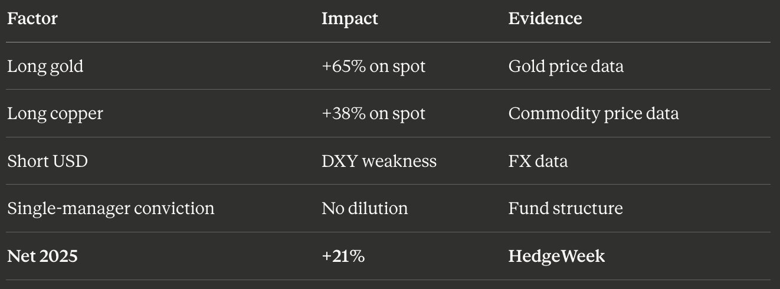Select the Fund structure cell
The width and height of the screenshot is (780, 289).
click(566, 209)
